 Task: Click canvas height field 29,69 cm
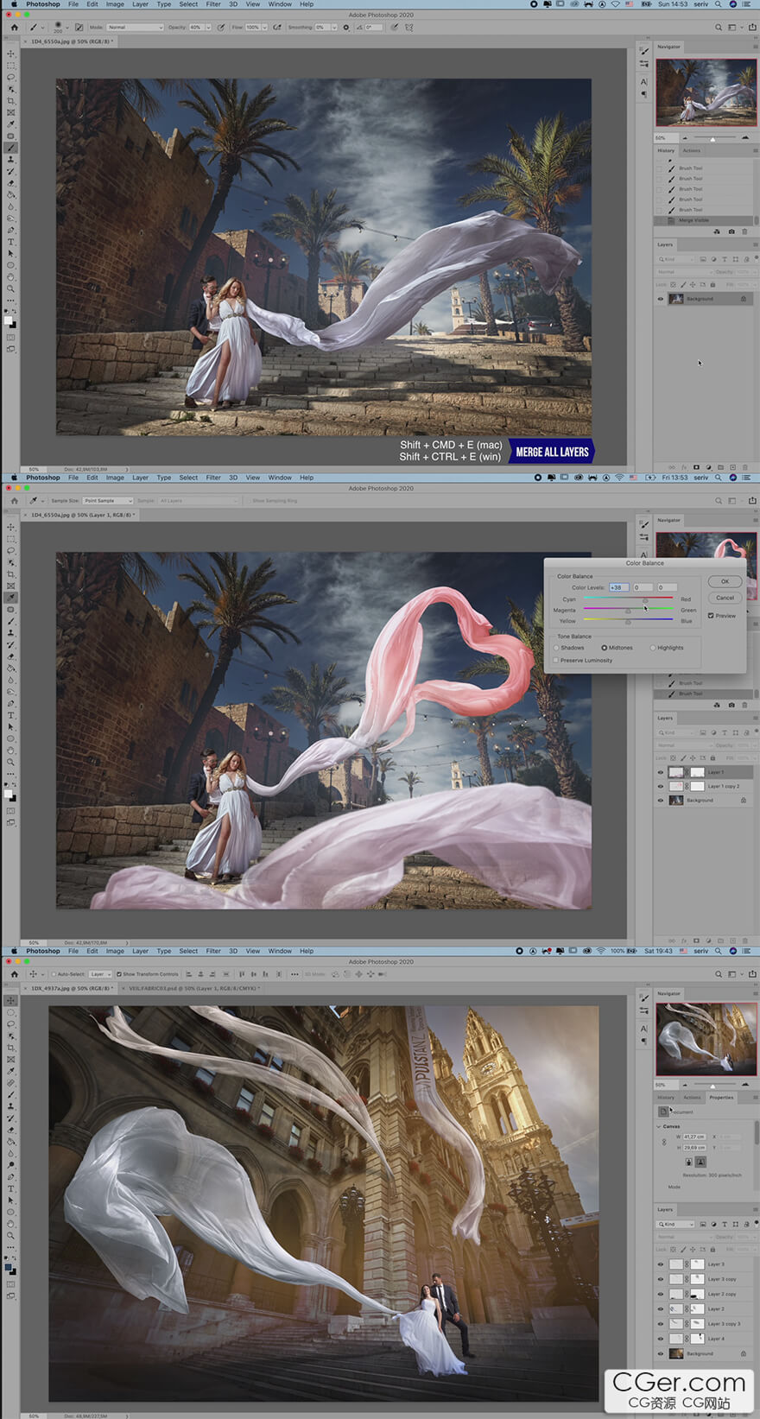(x=694, y=1147)
